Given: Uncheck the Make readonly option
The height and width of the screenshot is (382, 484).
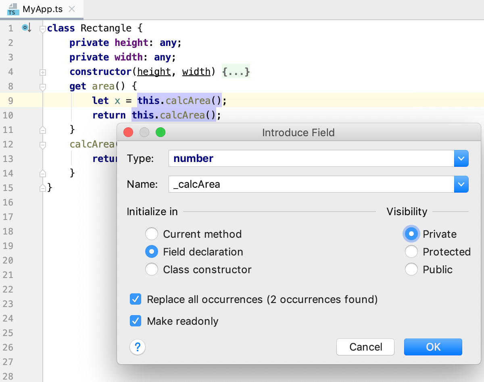Looking at the screenshot, I should click(136, 321).
